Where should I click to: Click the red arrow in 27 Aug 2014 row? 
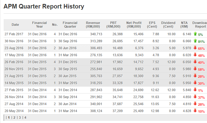click(195, 104)
